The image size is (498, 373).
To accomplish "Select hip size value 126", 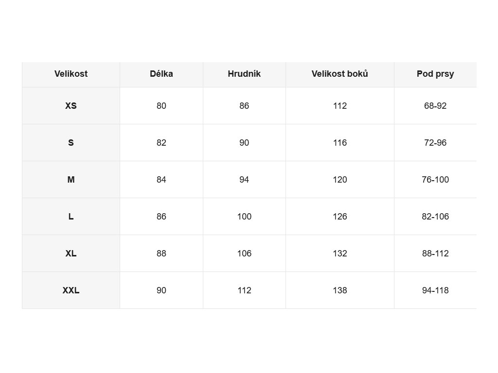I will click(340, 217).
